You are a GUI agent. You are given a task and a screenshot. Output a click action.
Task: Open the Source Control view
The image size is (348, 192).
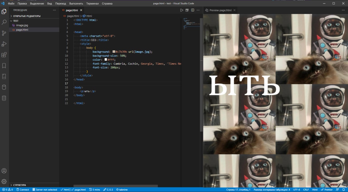[x=4, y=33]
